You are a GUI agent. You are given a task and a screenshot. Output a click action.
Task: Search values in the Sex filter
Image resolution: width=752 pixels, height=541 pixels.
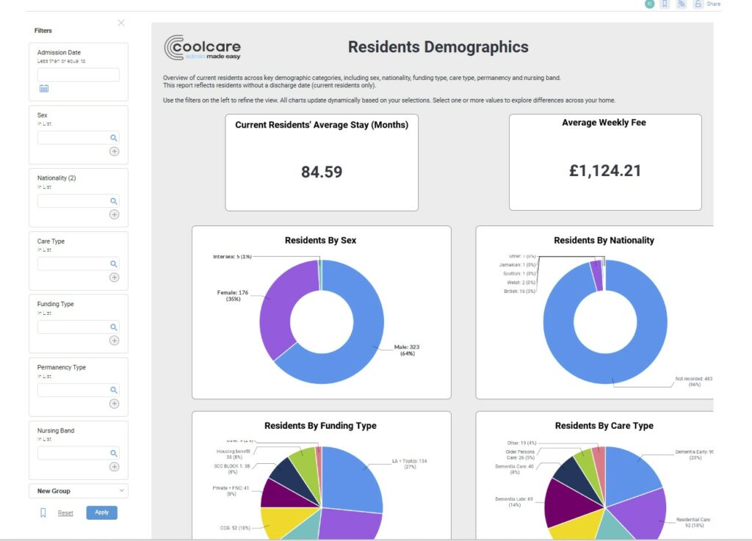(114, 138)
